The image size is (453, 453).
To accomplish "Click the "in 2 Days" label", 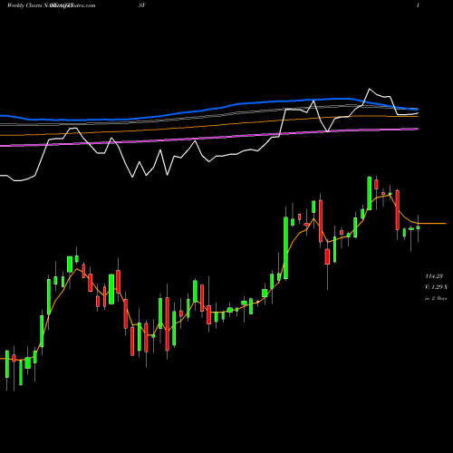I will (436, 298).
